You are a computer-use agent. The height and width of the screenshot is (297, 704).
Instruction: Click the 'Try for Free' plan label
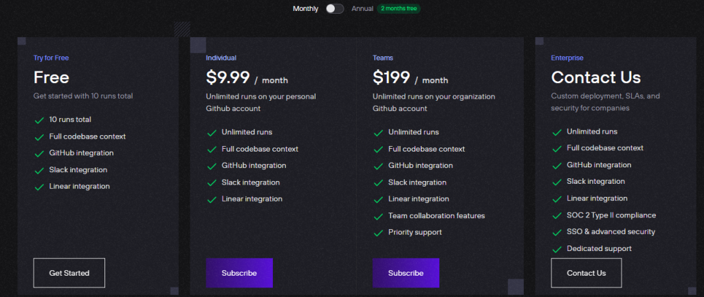[x=51, y=58]
